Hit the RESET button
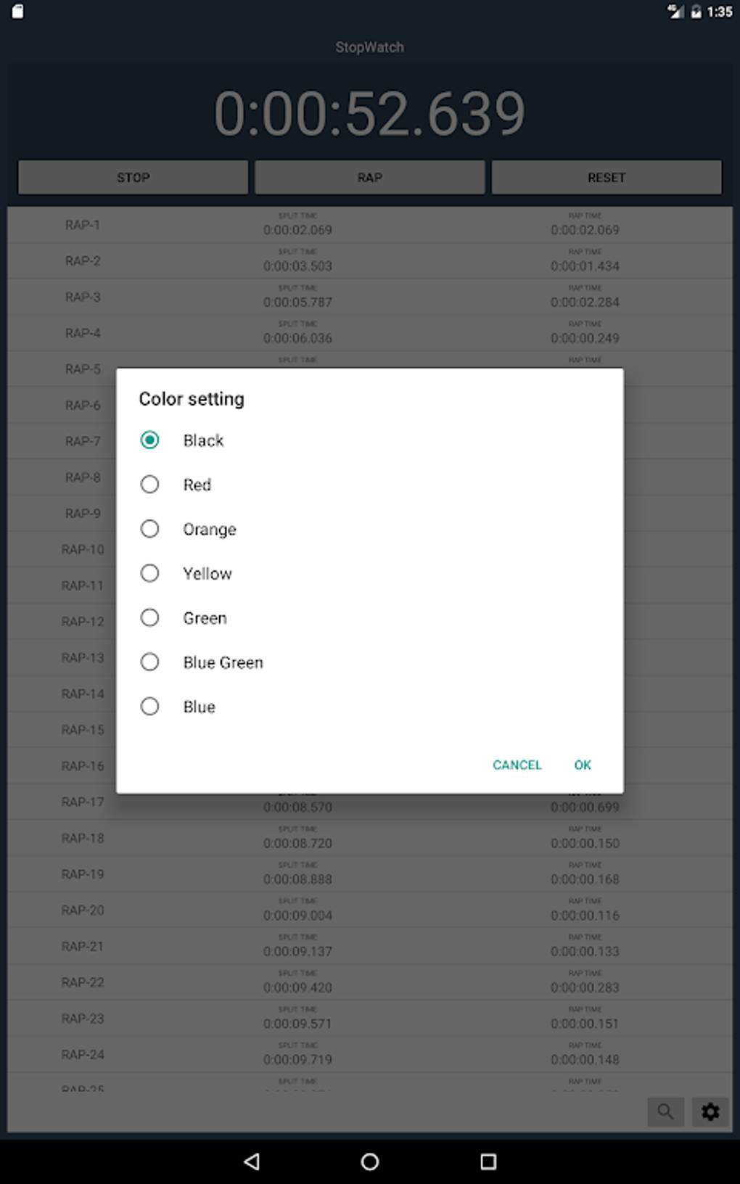 click(x=607, y=178)
